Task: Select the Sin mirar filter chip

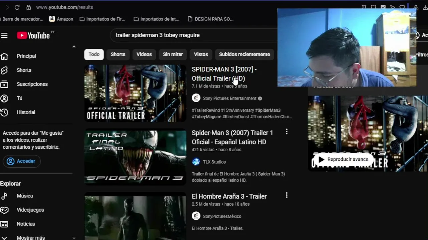Action: coord(173,54)
